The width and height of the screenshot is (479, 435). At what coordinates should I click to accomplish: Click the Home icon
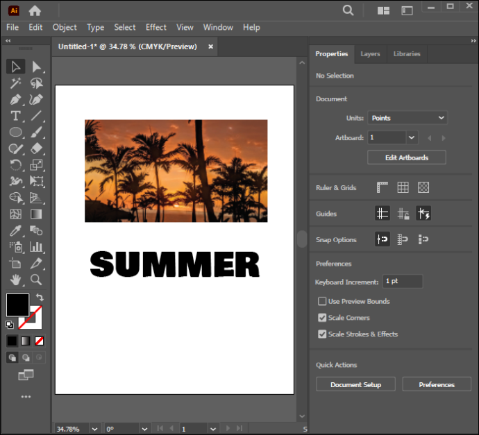(x=35, y=10)
